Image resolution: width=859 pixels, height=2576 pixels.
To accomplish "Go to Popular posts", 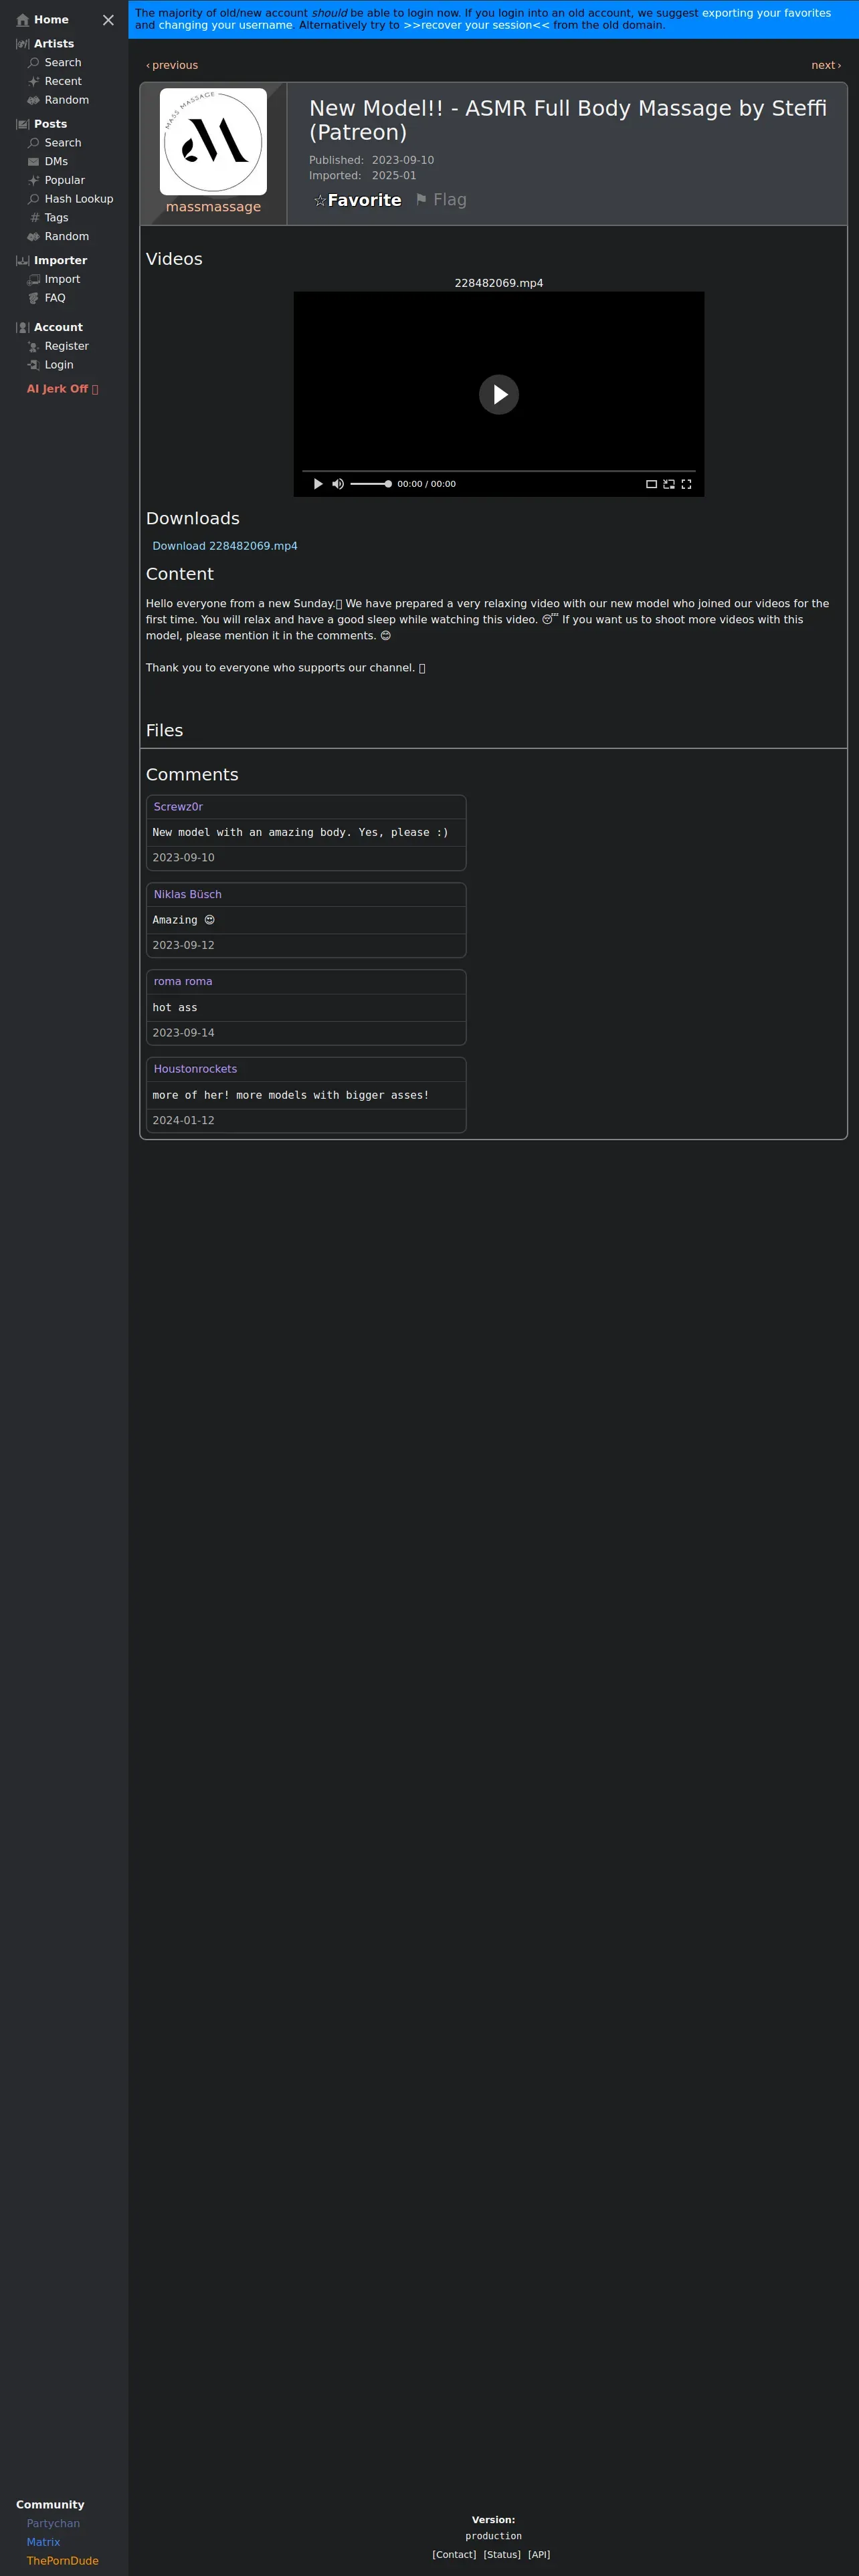I will pyautogui.click(x=64, y=180).
